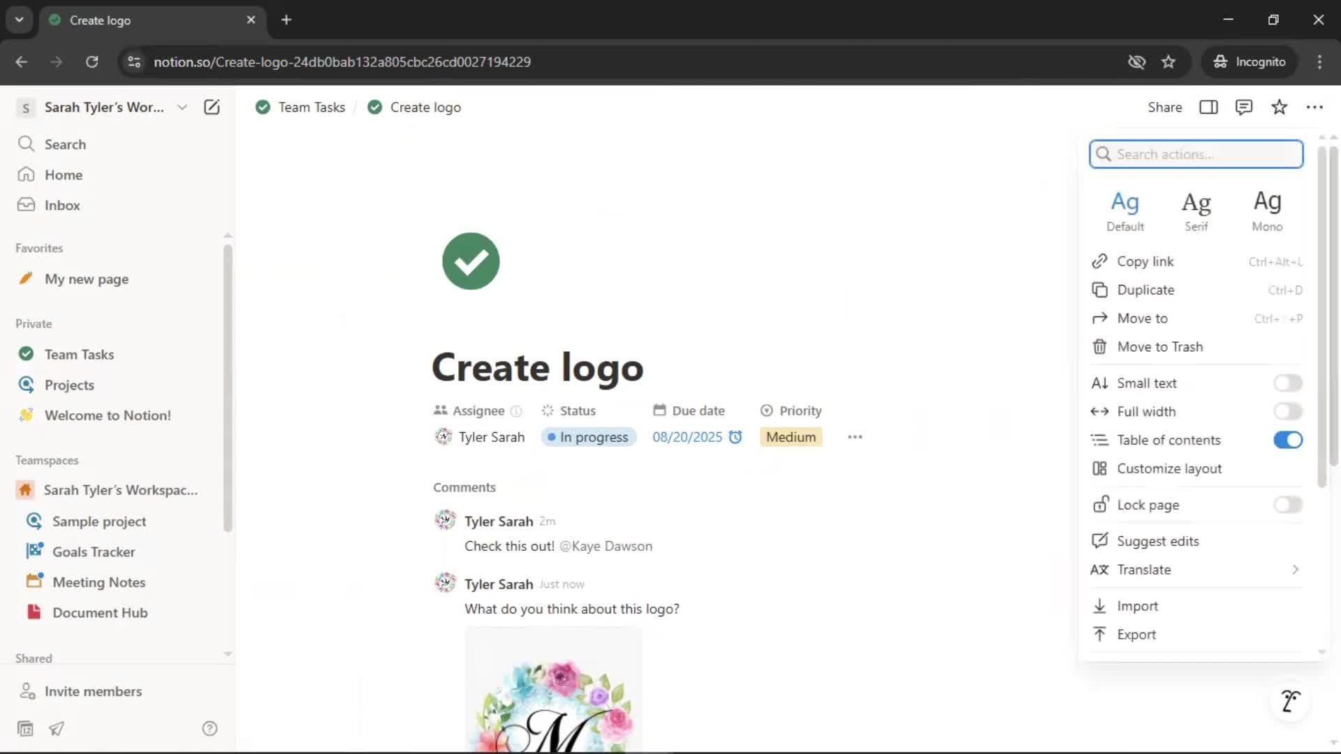The image size is (1341, 754).
Task: Open Goals Tracker page
Action: [x=94, y=552]
